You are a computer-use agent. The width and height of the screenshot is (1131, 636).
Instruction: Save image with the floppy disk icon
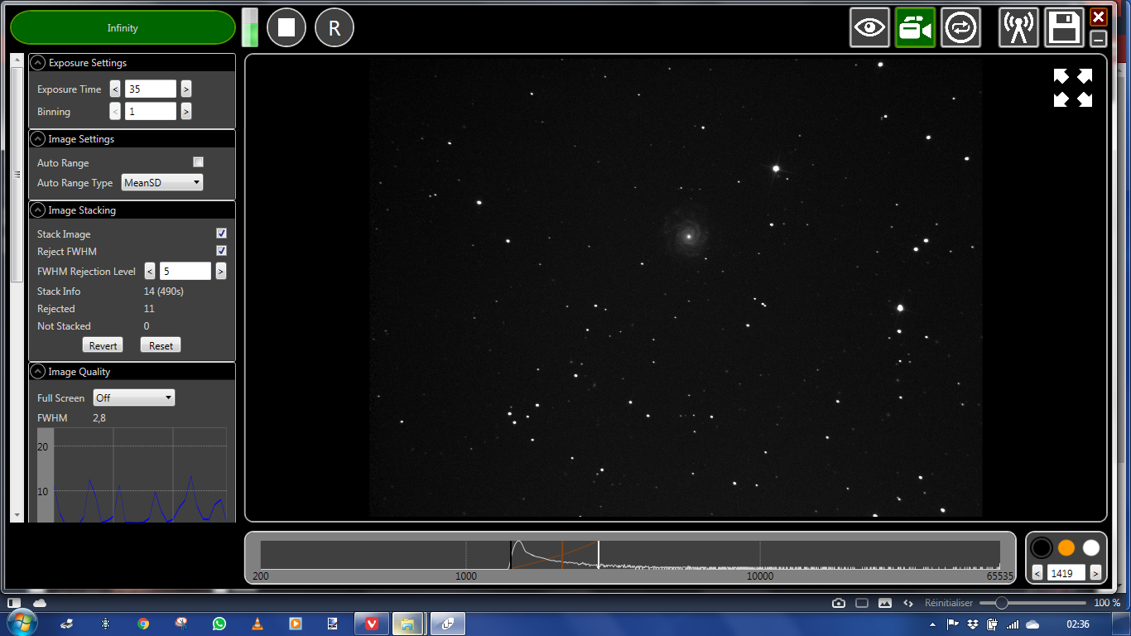pos(1065,27)
